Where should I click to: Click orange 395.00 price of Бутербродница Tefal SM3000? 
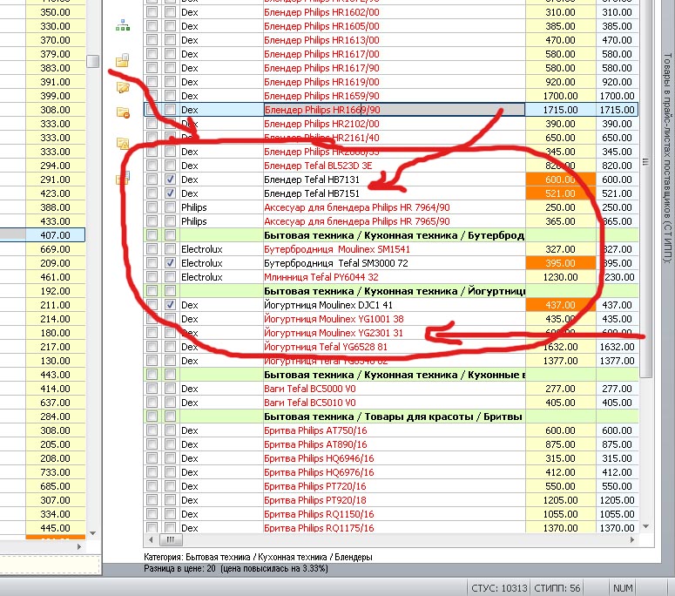[561, 262]
